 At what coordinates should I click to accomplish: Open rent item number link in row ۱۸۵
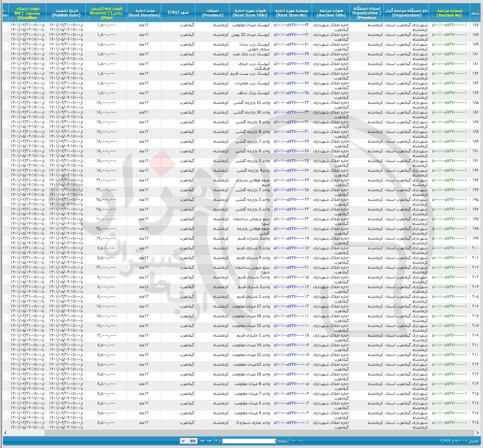point(291,103)
